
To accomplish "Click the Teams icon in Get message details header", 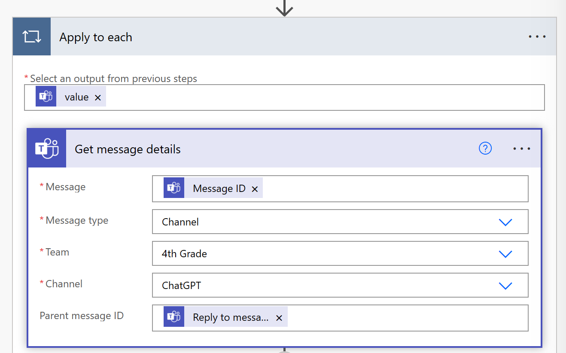I will pos(47,149).
